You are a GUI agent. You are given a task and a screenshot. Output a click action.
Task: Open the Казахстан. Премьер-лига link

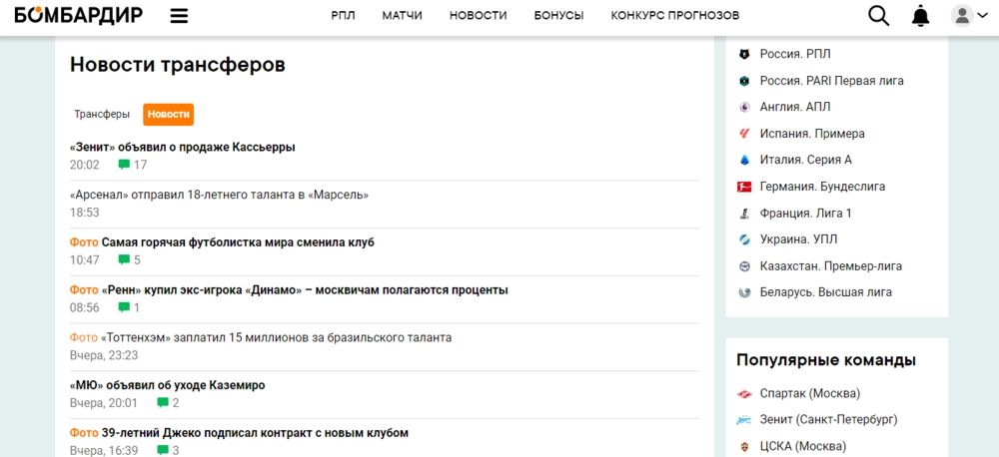831,266
